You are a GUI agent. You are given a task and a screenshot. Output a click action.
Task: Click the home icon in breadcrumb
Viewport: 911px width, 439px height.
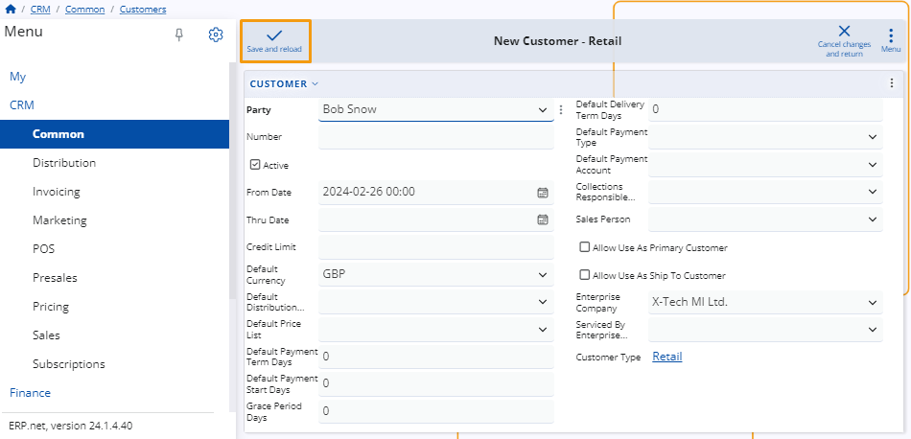[10, 10]
